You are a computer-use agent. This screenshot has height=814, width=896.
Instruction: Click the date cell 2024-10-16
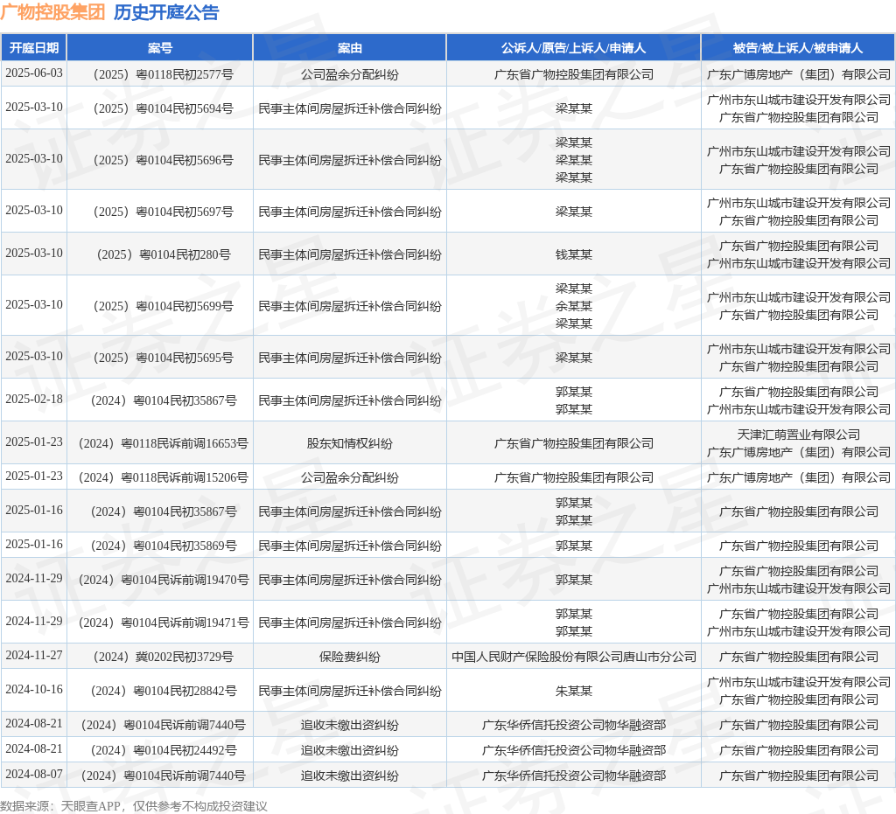click(x=34, y=690)
